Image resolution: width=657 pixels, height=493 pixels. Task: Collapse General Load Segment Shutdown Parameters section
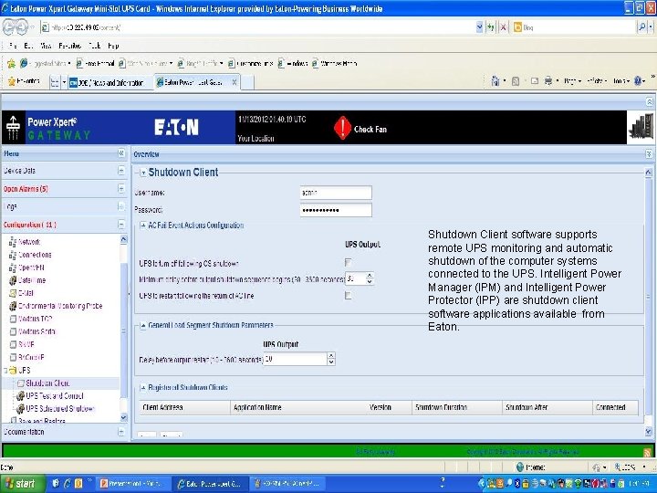click(x=143, y=325)
